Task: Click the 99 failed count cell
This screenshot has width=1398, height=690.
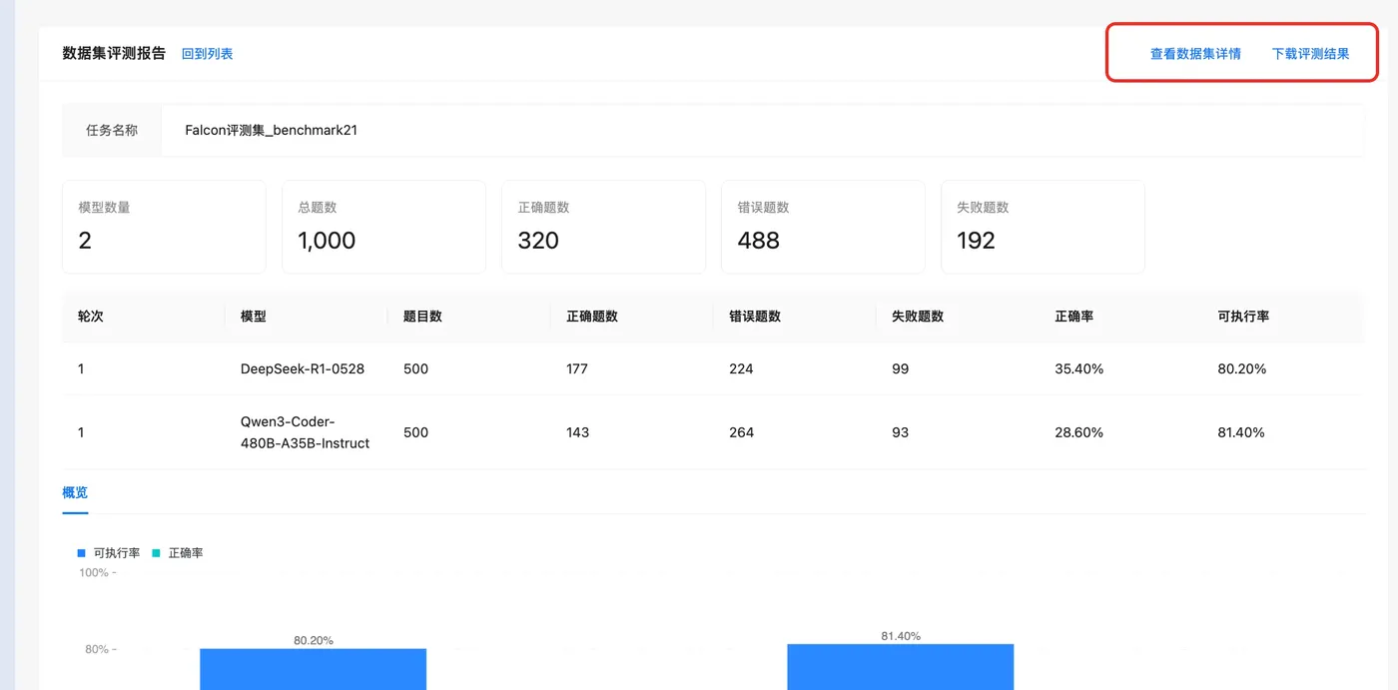Action: pyautogui.click(x=901, y=368)
